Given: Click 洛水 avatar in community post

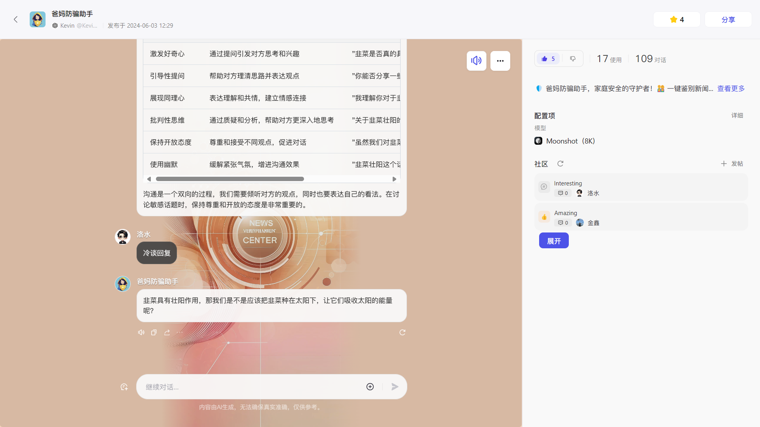Looking at the screenshot, I should tap(579, 193).
